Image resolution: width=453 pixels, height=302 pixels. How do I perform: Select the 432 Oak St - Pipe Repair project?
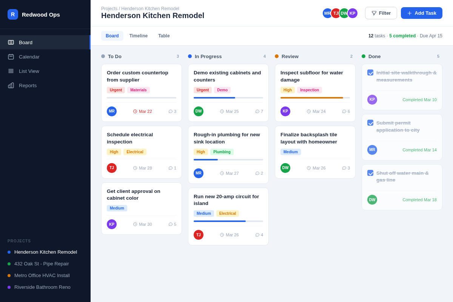(x=42, y=263)
